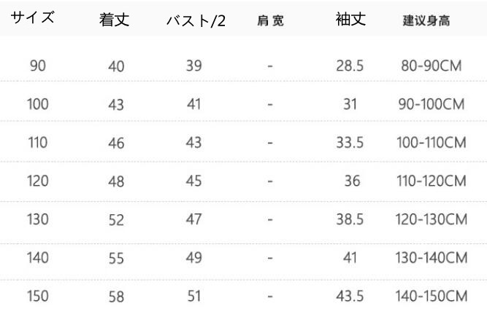Click the 着丈 value 52
This screenshot has height=314, width=487.
click(116, 220)
